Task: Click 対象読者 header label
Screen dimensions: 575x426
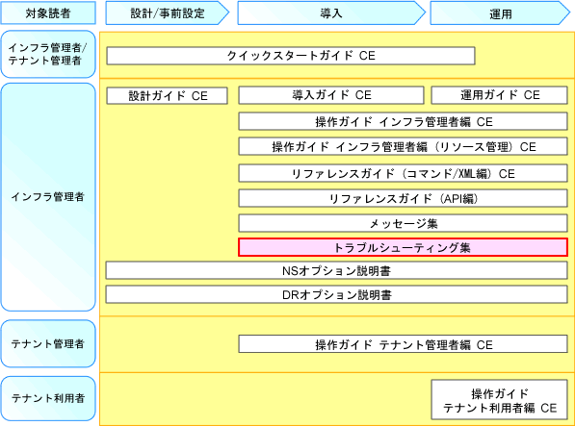Action: point(48,13)
